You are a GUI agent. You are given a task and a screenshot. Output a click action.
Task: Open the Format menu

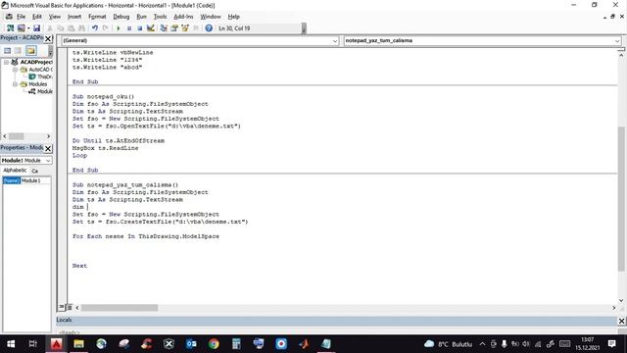pos(97,17)
